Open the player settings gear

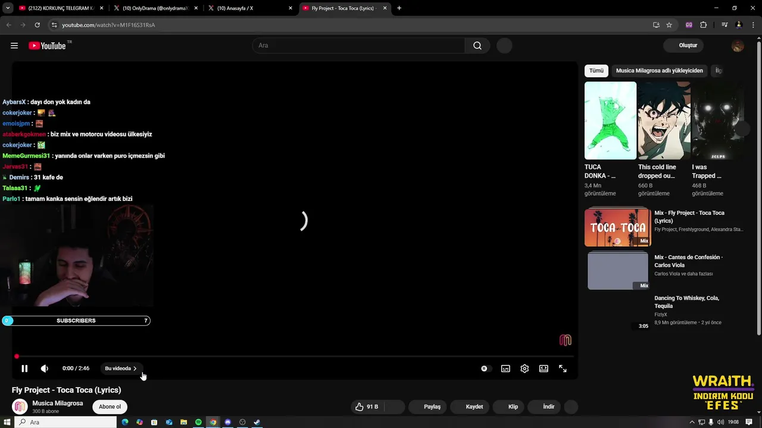coord(524,369)
